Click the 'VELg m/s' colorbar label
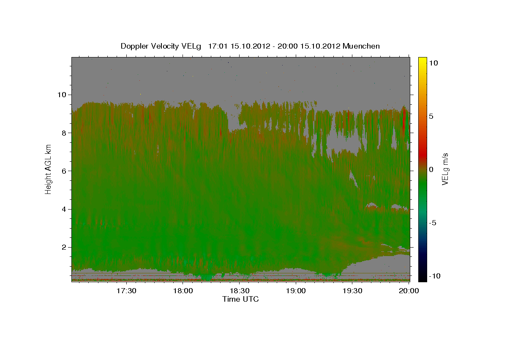The image size is (507, 338). click(x=445, y=169)
